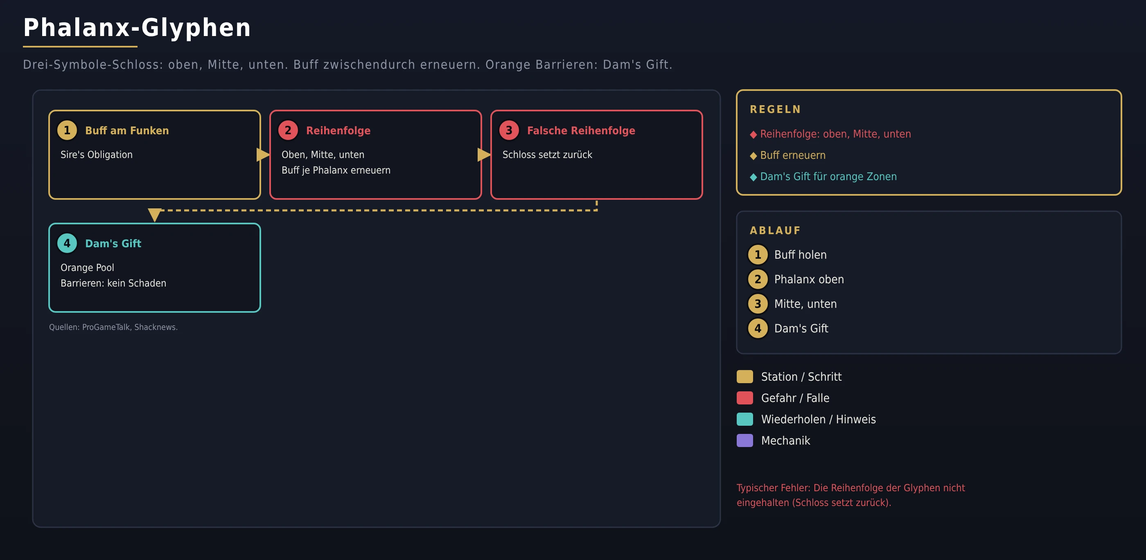Click 'Dam's Gift' step label in Ablauf
1146x560 pixels.
(801, 328)
